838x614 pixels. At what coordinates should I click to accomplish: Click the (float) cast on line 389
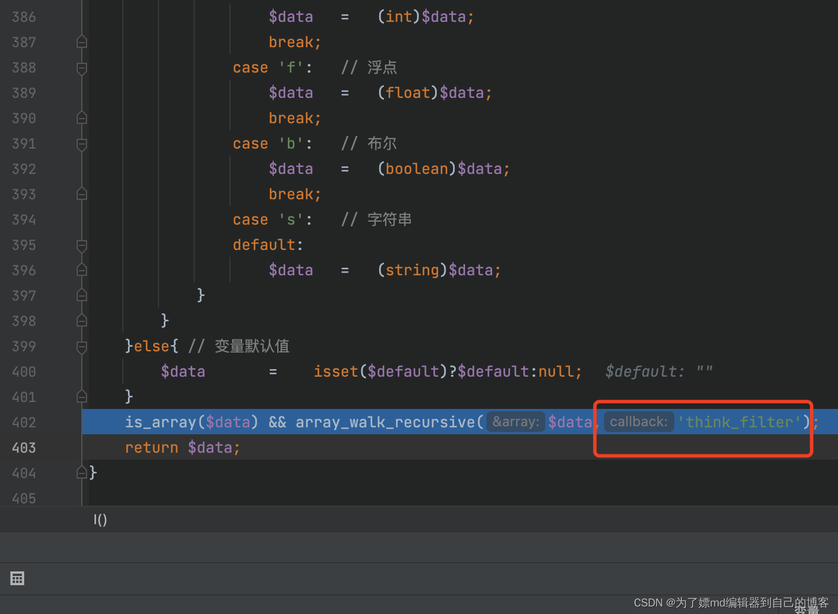[408, 93]
